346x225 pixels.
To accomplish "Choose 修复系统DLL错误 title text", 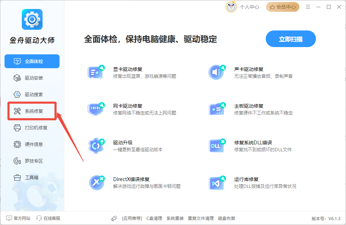I will coord(253,142).
